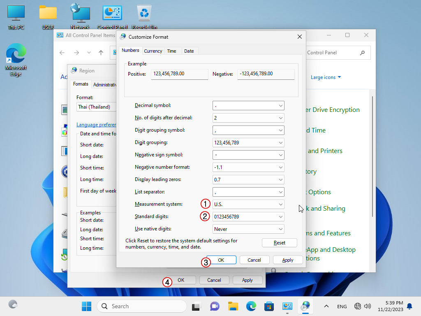Expand the Standard digits dropdown
421x316 pixels.
pos(248,217)
